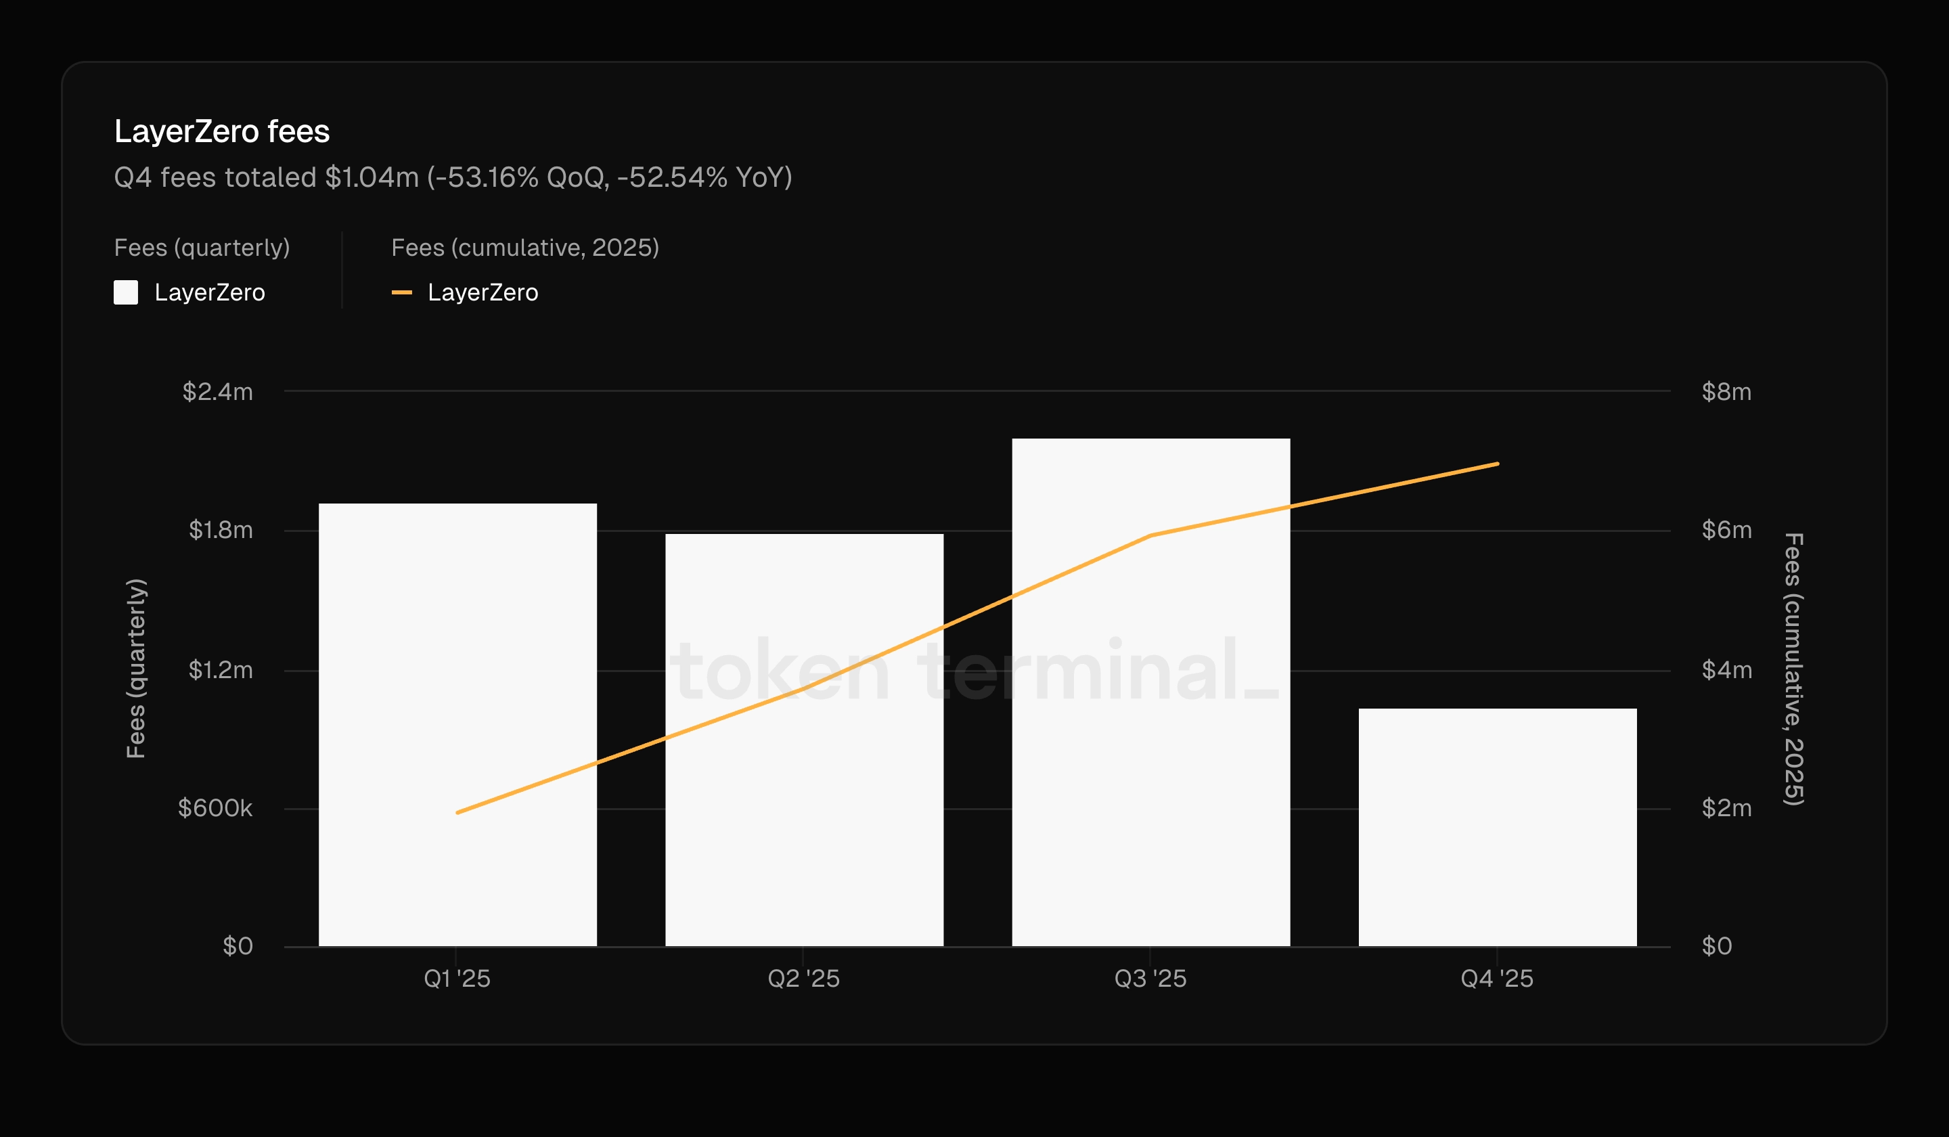Screen dimensions: 1949x1137
Task: Click the orange LayerZero cumulative legend line
Action: [x=401, y=292]
